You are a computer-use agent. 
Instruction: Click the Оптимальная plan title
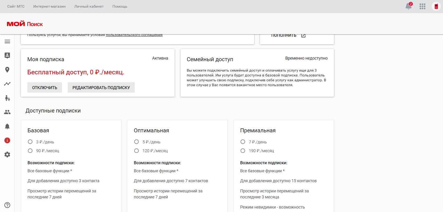click(152, 130)
